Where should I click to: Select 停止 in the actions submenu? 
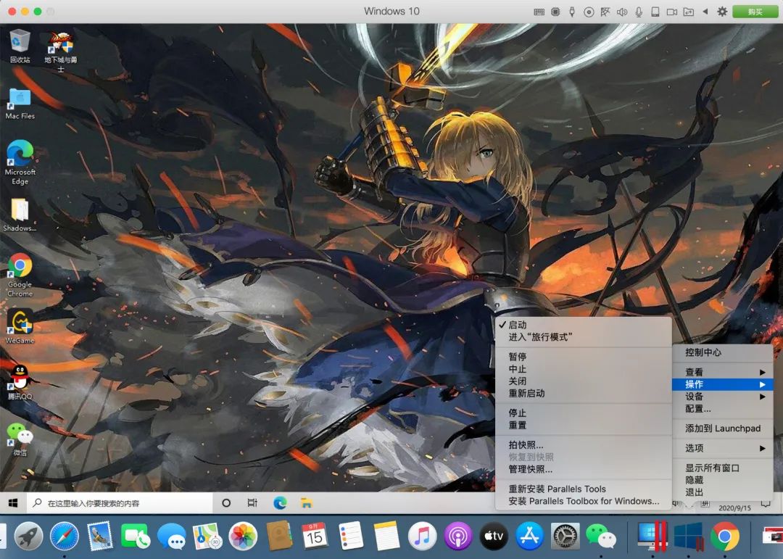583,413
